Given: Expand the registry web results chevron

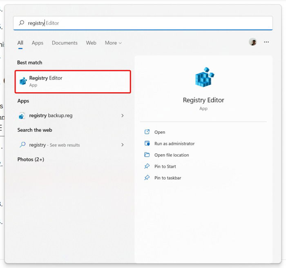Looking at the screenshot, I should tap(123, 145).
